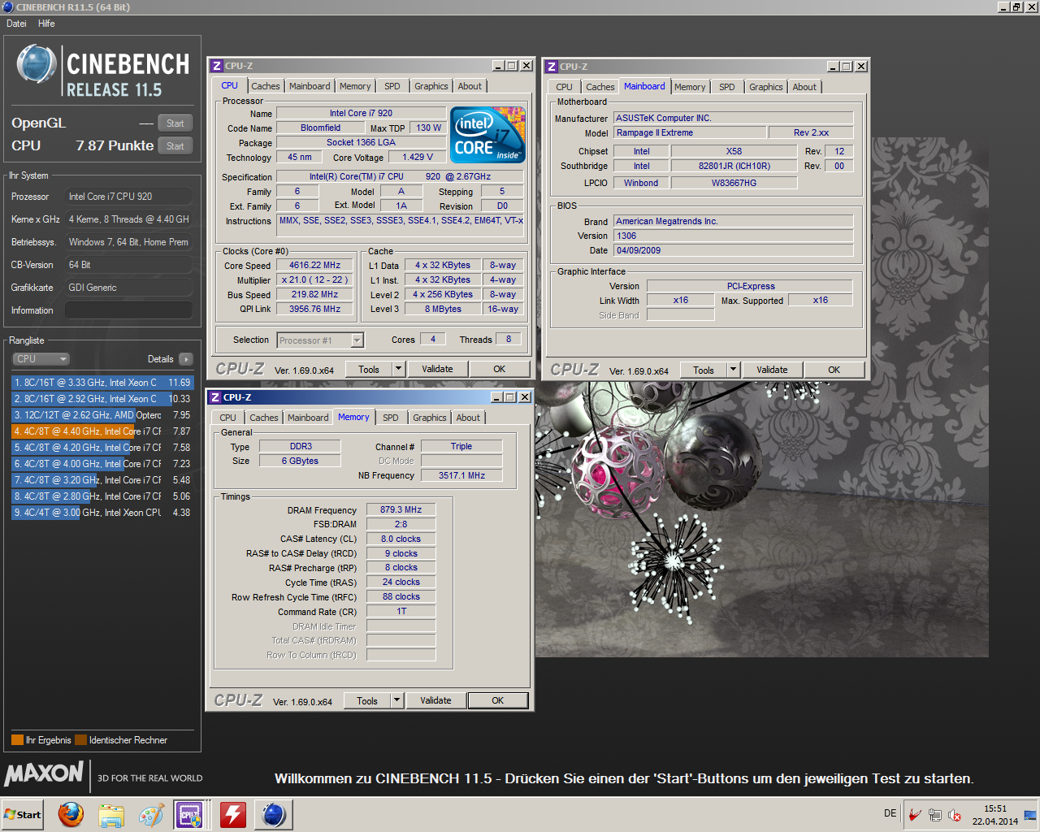Click Validate in the CPU tab window

click(437, 369)
